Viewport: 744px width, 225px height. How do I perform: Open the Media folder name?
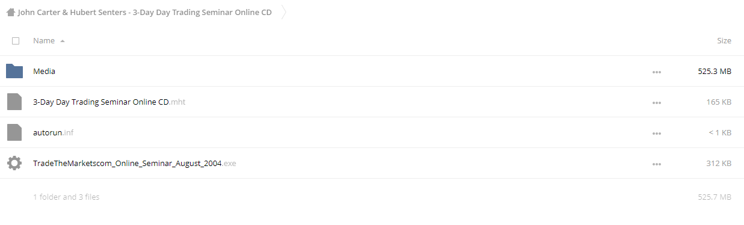point(44,71)
